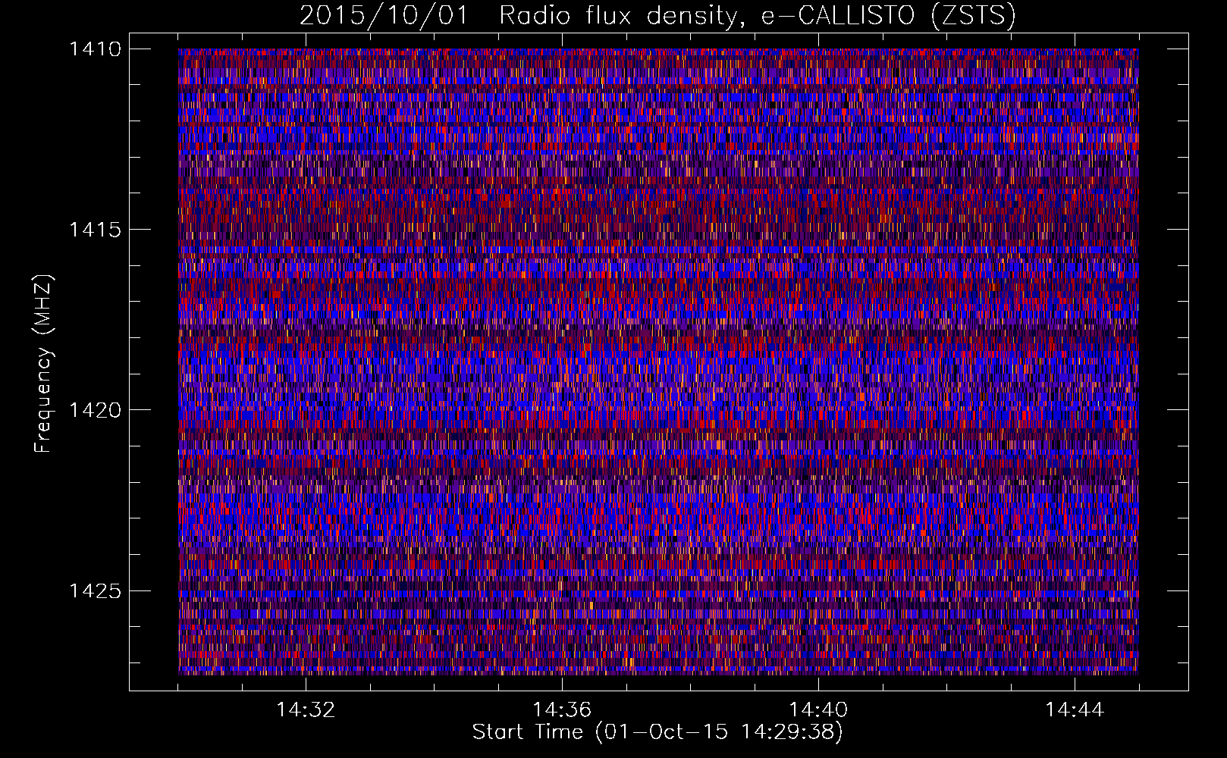Click the 1420 frequency tick label
The height and width of the screenshot is (758, 1227).
coord(95,410)
